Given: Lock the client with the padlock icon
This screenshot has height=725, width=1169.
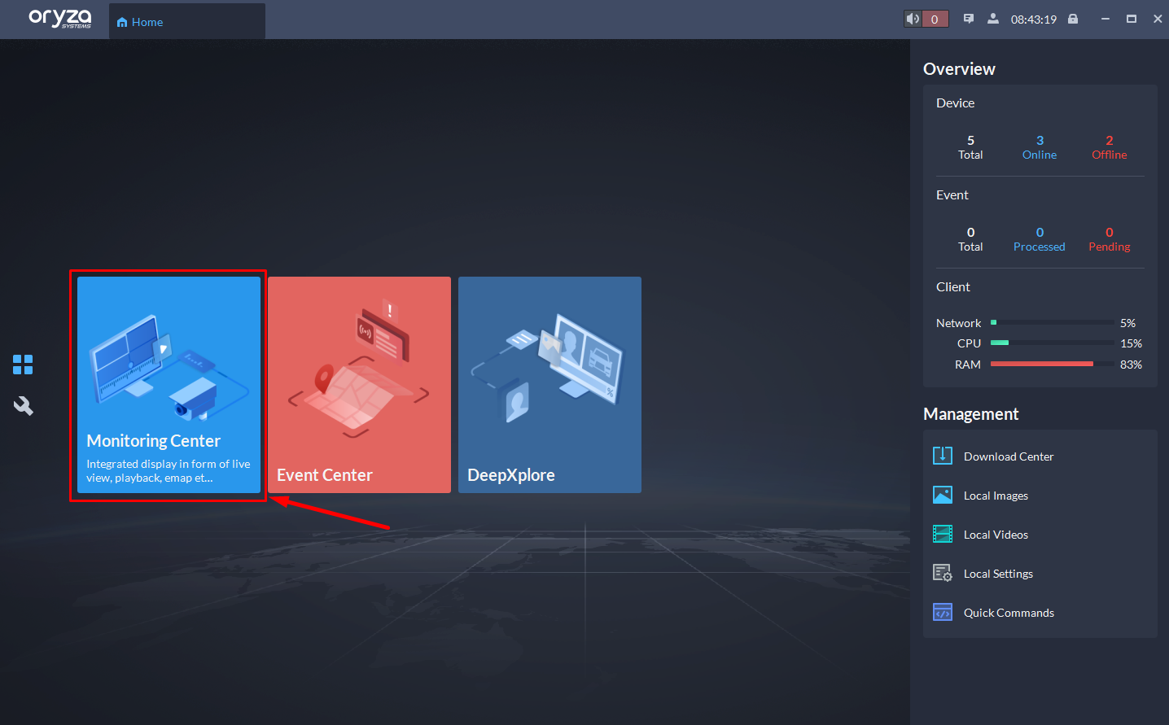Looking at the screenshot, I should click(1073, 19).
